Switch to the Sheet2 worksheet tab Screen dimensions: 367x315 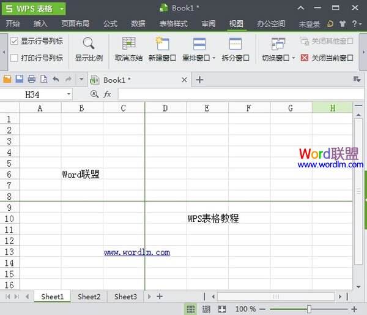pos(89,297)
